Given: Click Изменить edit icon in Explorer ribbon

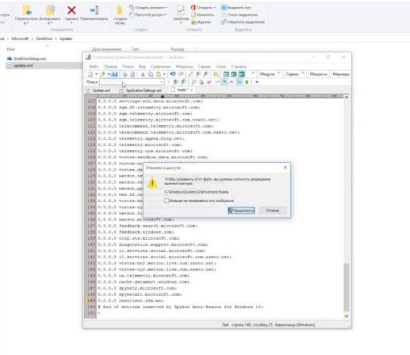Looking at the screenshot, I should pos(193,15).
